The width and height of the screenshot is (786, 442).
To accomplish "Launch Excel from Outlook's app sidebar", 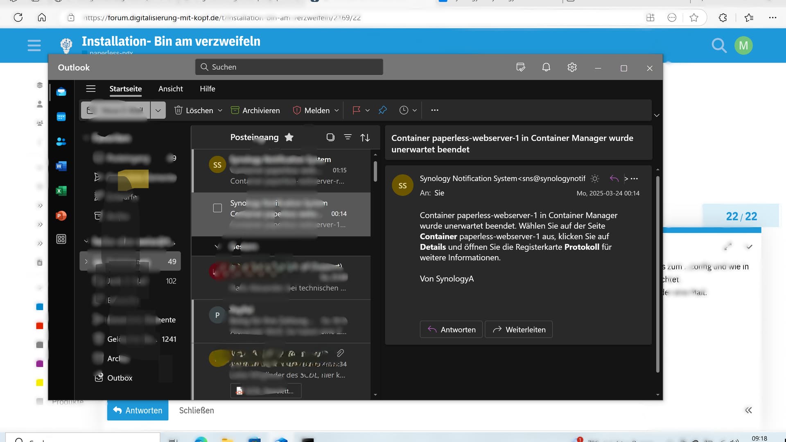I will [x=61, y=191].
